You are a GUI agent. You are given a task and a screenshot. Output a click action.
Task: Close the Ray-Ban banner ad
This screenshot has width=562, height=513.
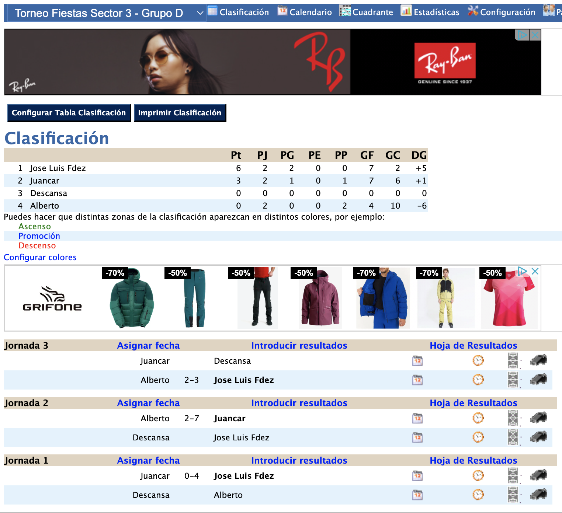click(535, 35)
